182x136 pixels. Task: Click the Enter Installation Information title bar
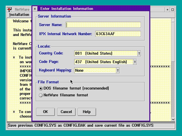94,9
